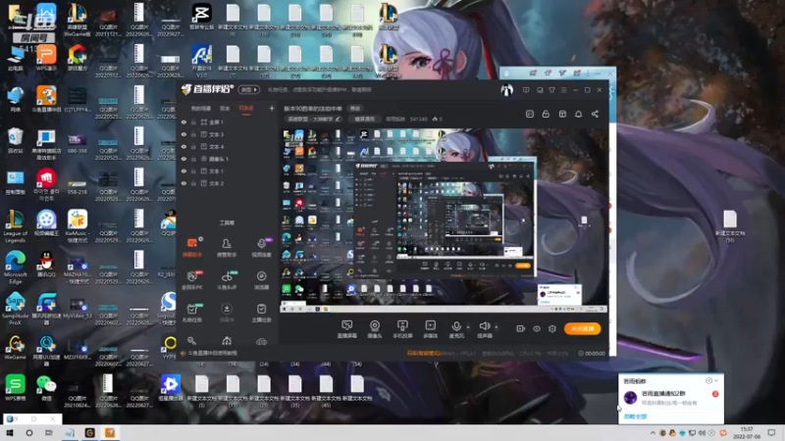Add a 多媒体 multimedia source

click(430, 329)
